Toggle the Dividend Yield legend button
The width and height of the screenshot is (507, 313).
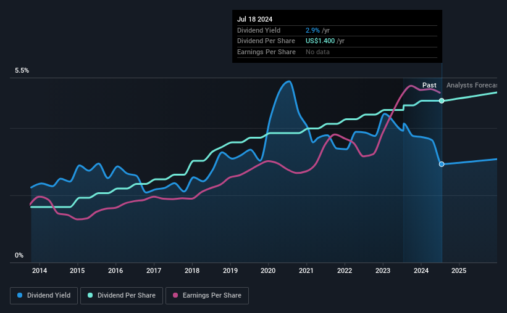pyautogui.click(x=44, y=296)
